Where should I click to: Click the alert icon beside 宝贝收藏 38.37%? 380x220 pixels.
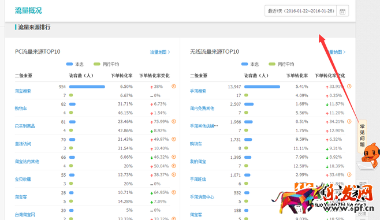click(174, 174)
